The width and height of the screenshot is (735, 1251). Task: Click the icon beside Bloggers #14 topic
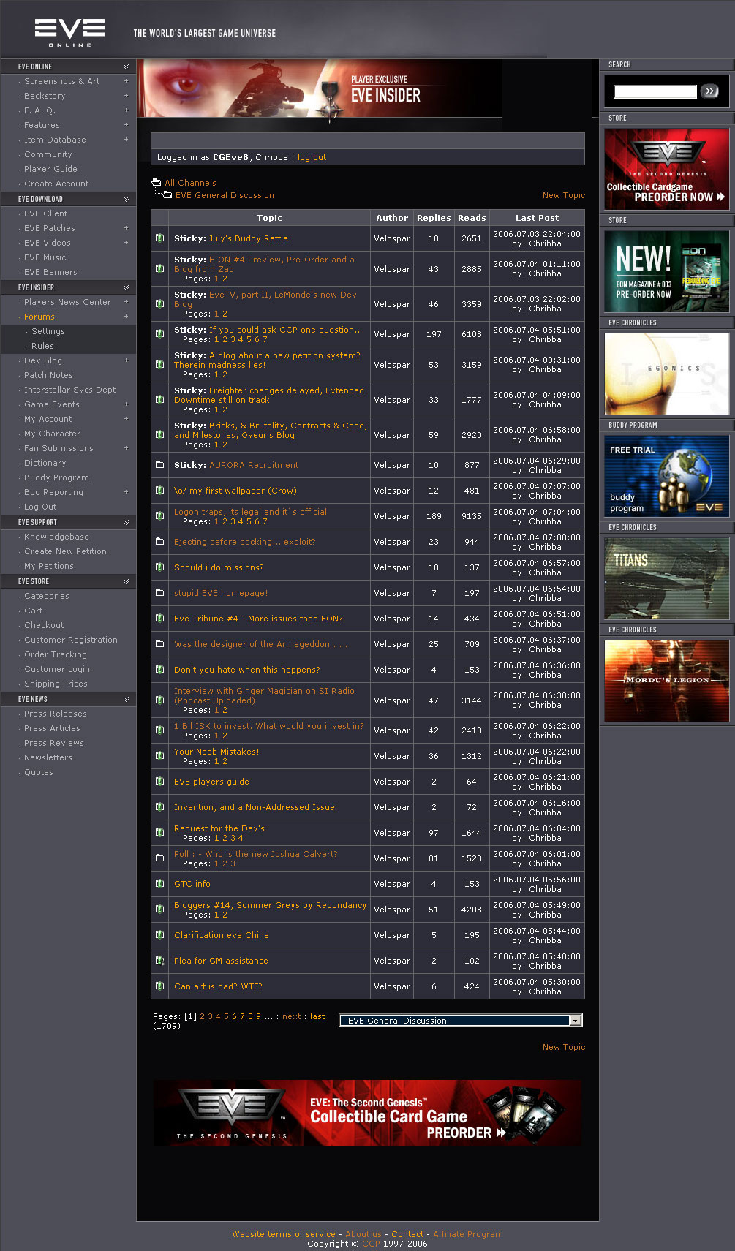[159, 910]
